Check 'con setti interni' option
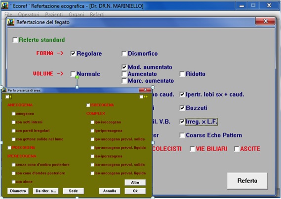This screenshot has height=199, width=281. pos(14,122)
